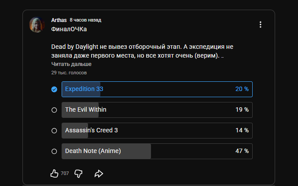This screenshot has height=186, width=298.
Task: Click Arthas profile avatar
Action: click(x=37, y=25)
